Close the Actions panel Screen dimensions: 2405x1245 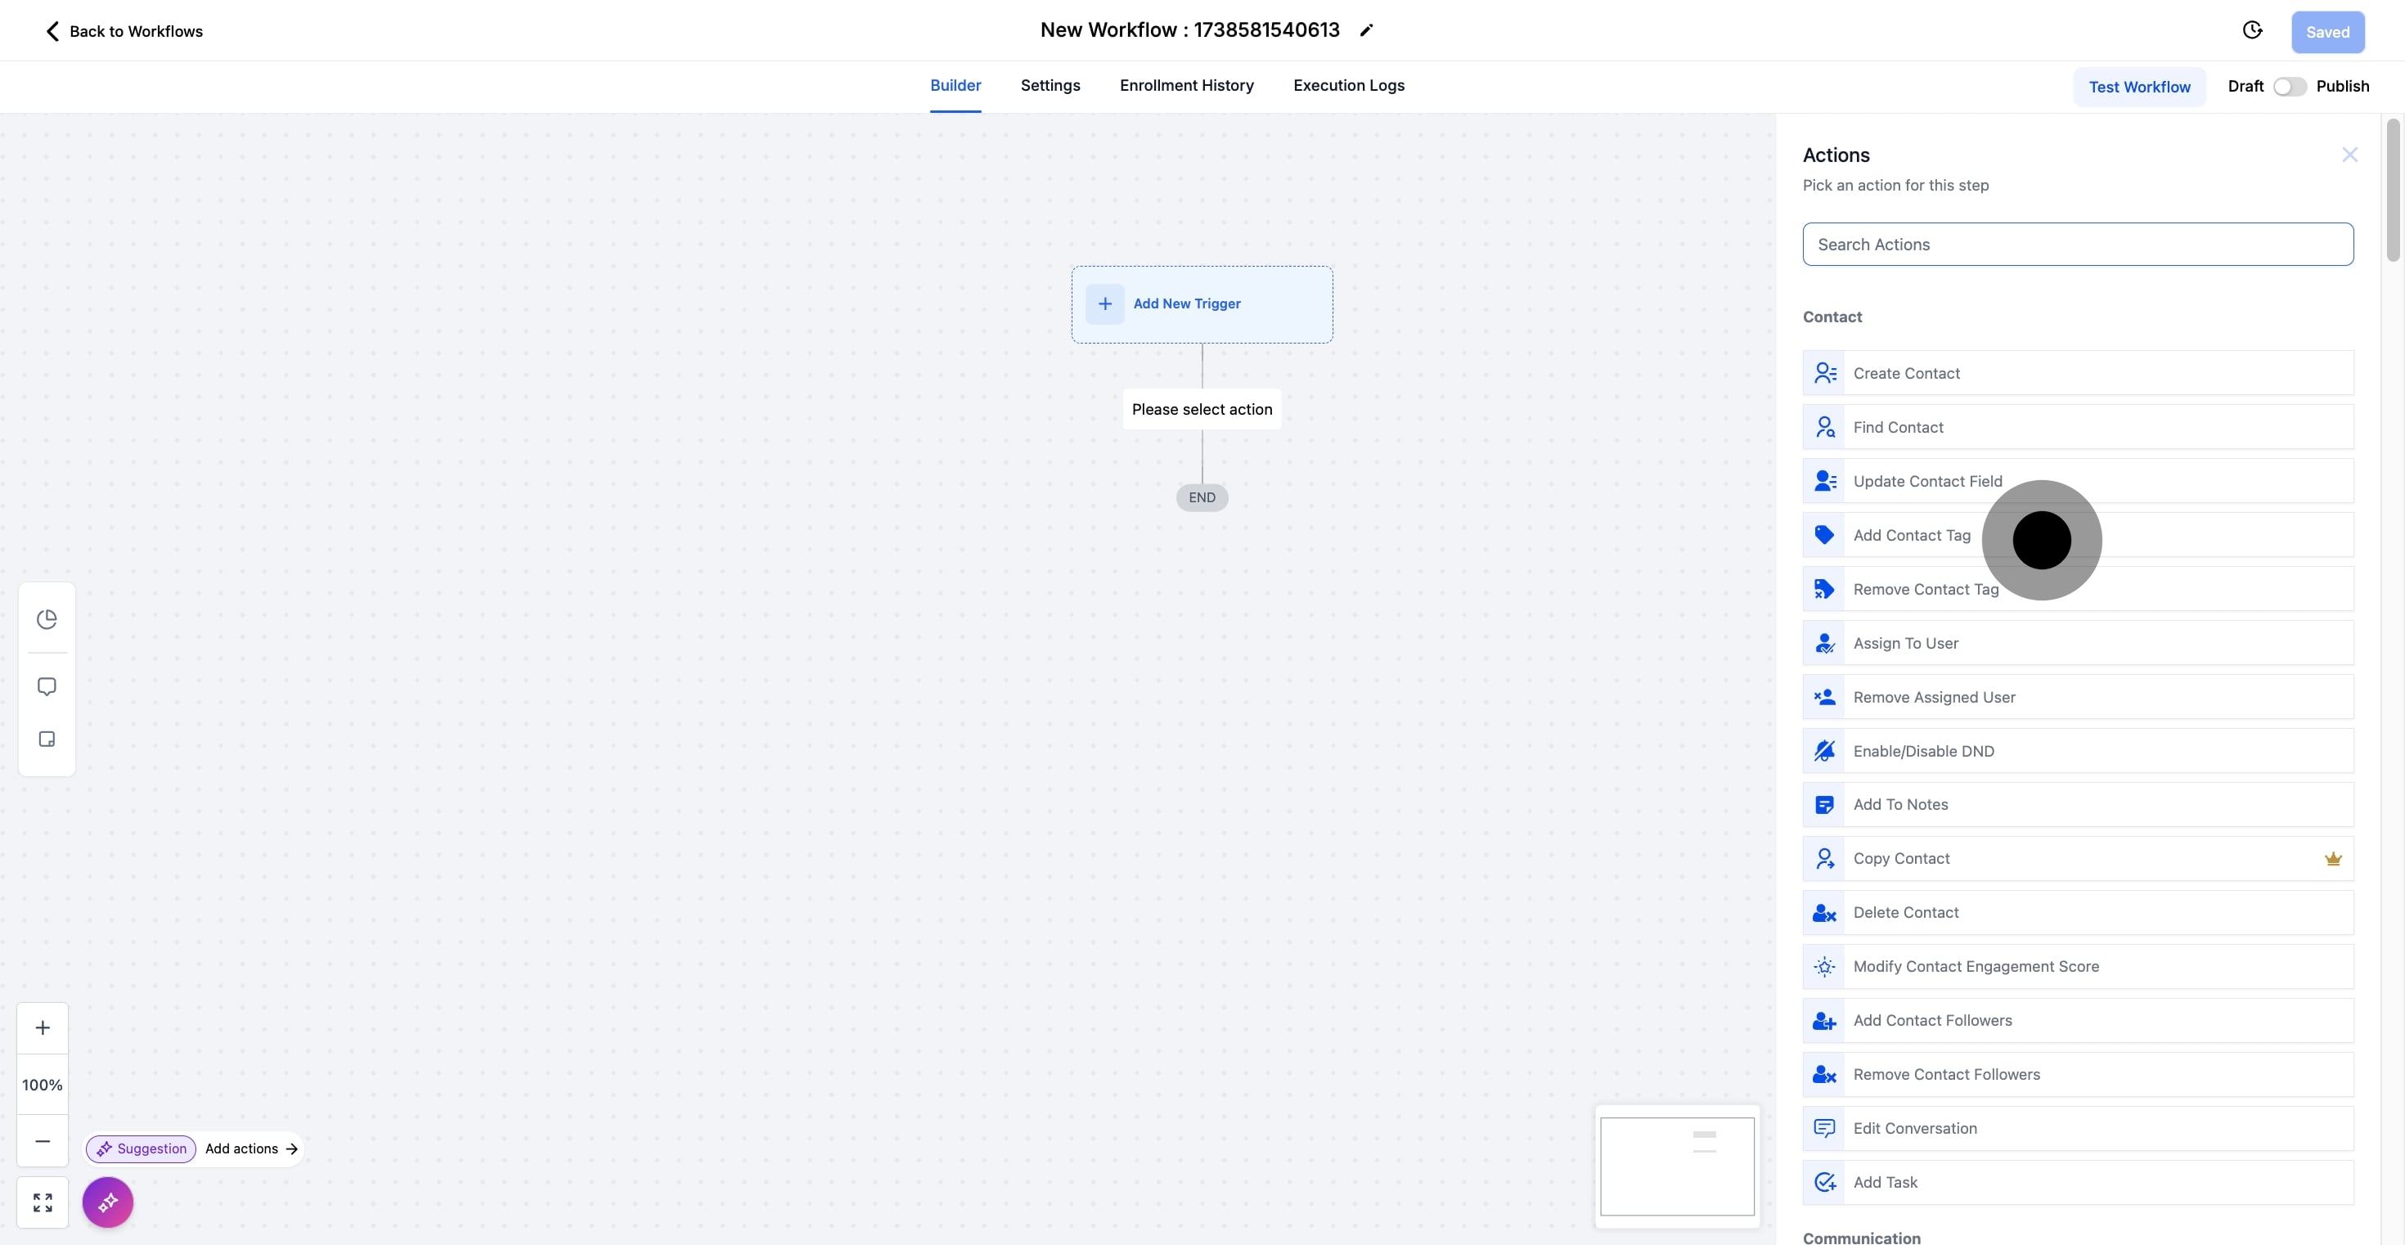[x=2349, y=155]
